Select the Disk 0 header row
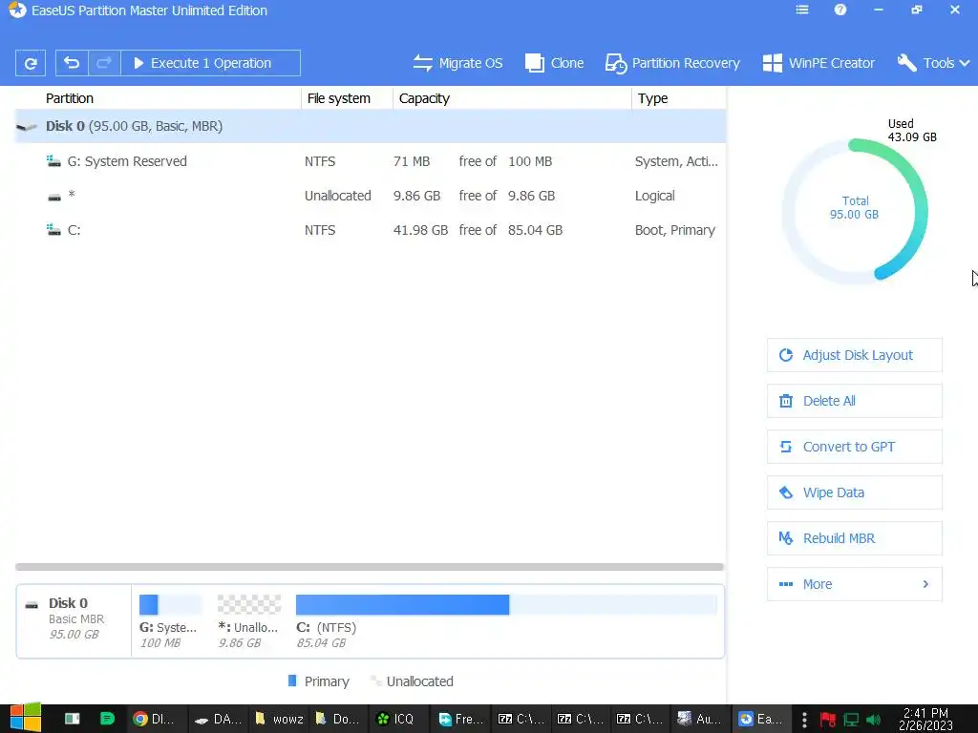 click(x=371, y=126)
